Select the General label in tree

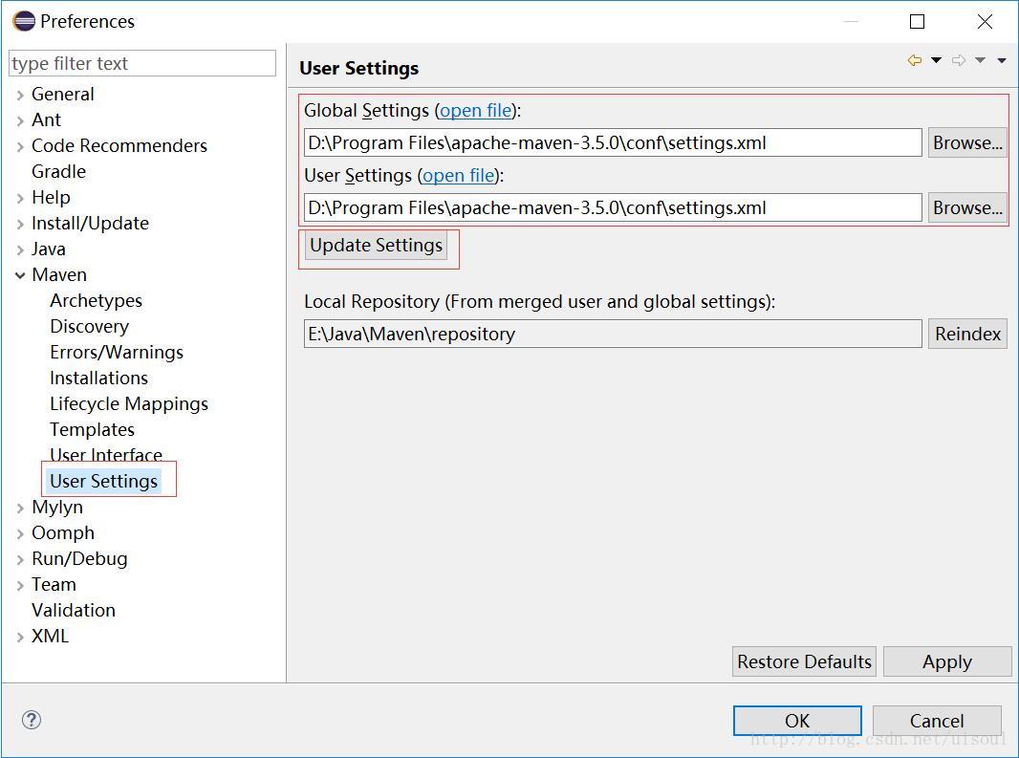(63, 95)
